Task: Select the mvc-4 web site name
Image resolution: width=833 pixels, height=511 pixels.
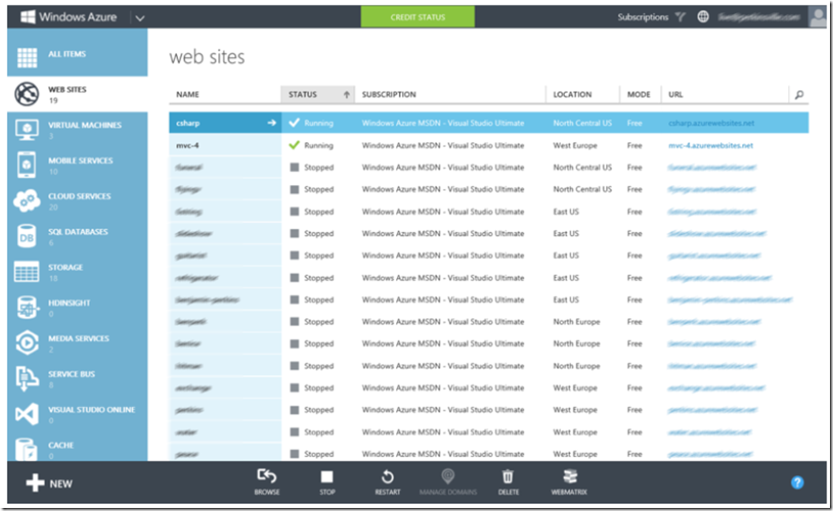Action: coord(187,145)
